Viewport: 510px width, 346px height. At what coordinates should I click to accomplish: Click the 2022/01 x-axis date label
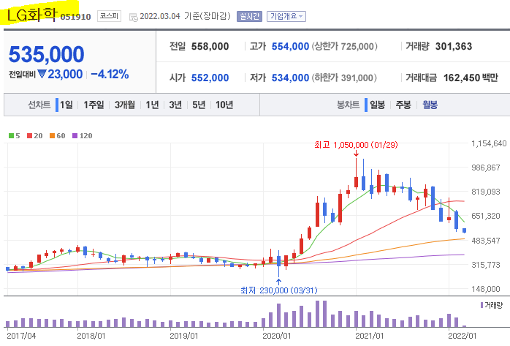click(x=463, y=336)
